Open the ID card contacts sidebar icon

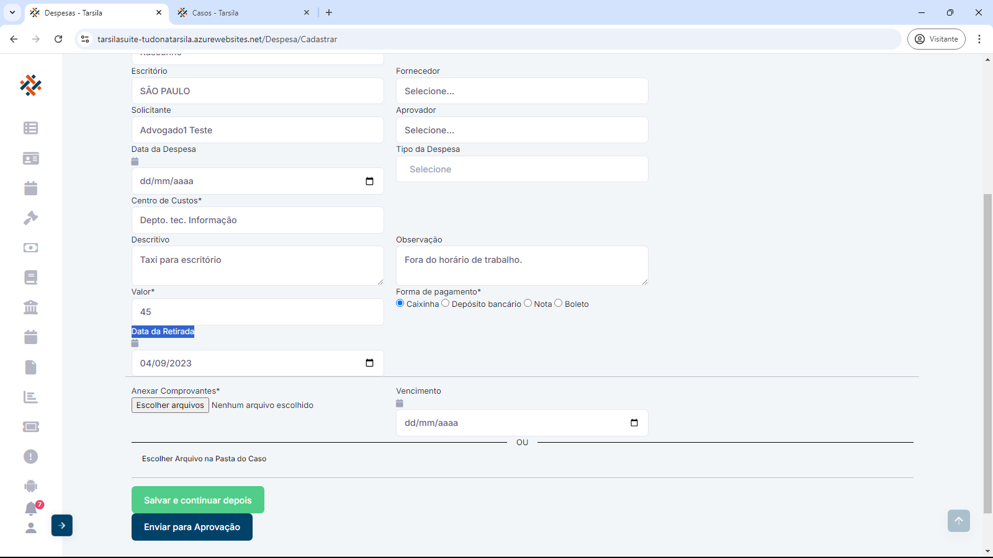point(30,158)
